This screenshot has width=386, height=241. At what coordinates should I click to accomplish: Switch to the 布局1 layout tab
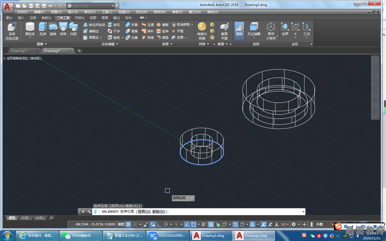coord(25,218)
